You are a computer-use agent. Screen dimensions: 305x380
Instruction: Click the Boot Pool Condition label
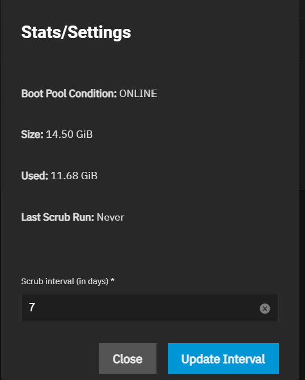[69, 94]
